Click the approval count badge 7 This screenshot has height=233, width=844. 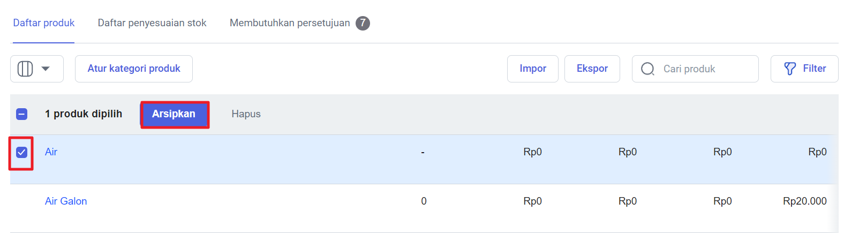363,23
